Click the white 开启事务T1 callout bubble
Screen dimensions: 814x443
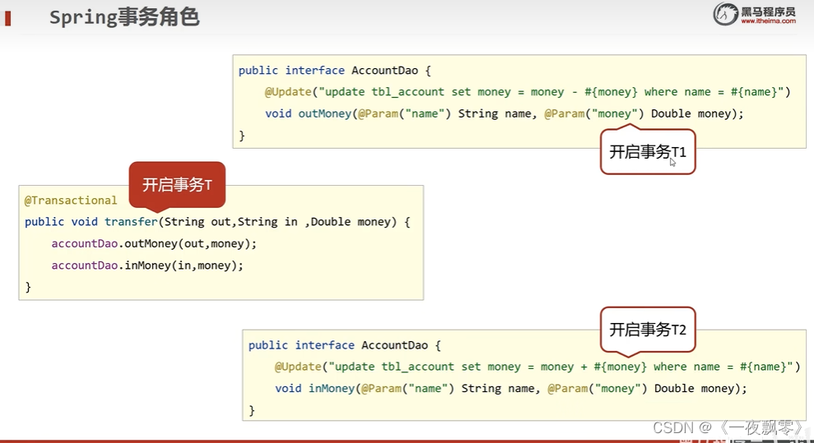point(648,152)
